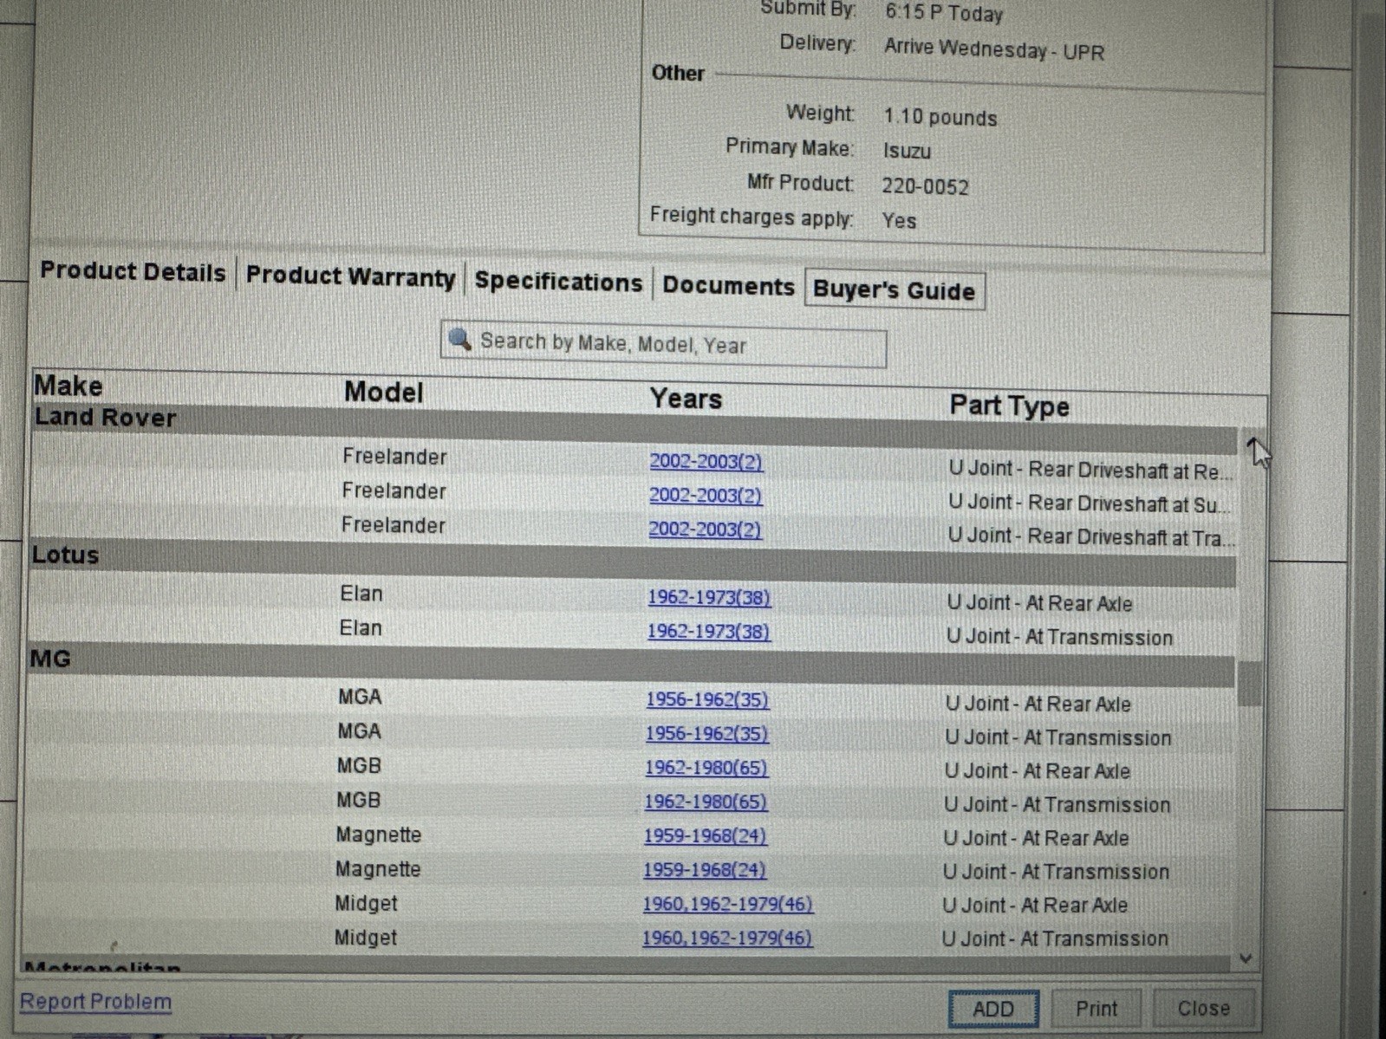The width and height of the screenshot is (1386, 1039).
Task: Open MGA 1956-1962(35) link for At Transmission
Action: click(706, 734)
